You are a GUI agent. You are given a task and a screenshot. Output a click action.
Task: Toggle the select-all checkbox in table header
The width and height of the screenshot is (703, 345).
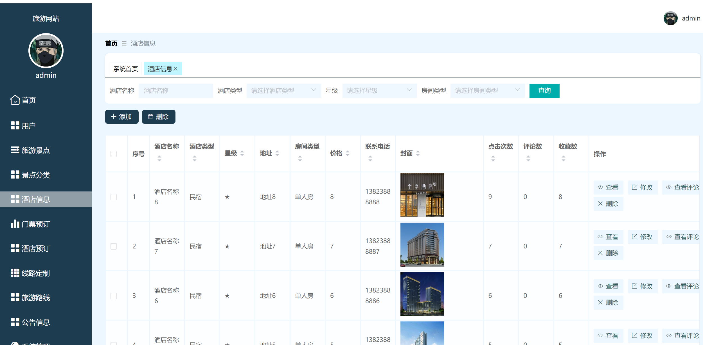[x=114, y=154]
